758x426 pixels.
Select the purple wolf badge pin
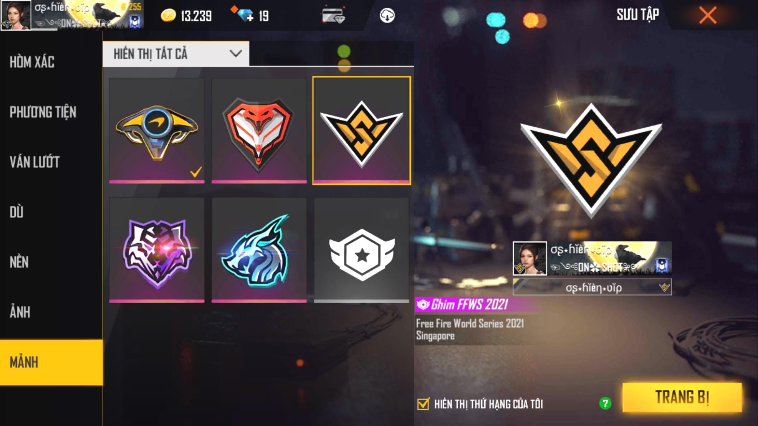click(157, 250)
